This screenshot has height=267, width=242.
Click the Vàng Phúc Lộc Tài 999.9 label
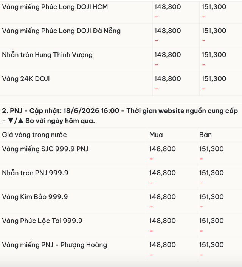(42, 221)
